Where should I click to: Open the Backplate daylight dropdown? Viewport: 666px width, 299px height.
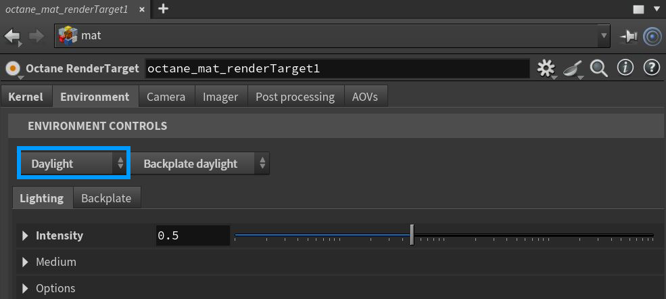[x=199, y=164]
